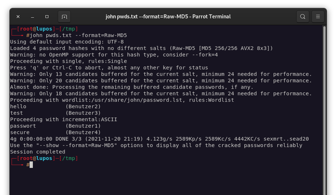Click the '(Benutzer3)' username next to test

(x=83, y=113)
